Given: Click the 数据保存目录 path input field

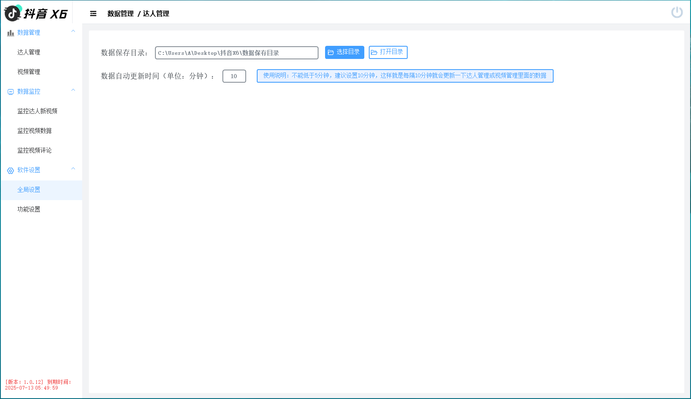Looking at the screenshot, I should tap(237, 53).
